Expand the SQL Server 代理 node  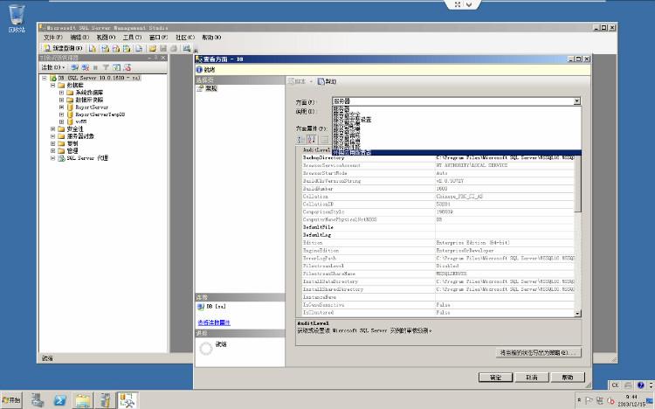(x=52, y=158)
